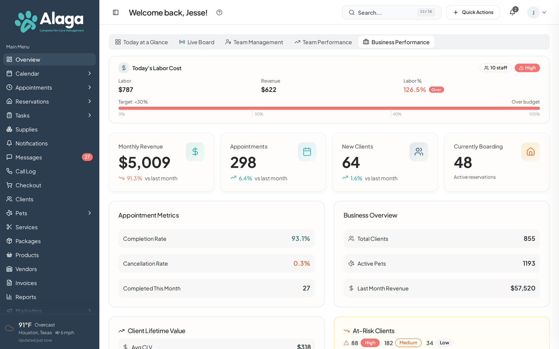Click the High labor cost badge

(x=527, y=68)
